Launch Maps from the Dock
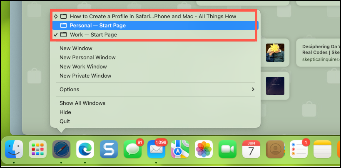Image resolution: width=341 pixels, height=168 pixels. coord(180,149)
